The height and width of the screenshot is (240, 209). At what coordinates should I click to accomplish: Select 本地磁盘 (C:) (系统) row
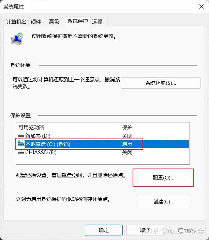pos(102,144)
